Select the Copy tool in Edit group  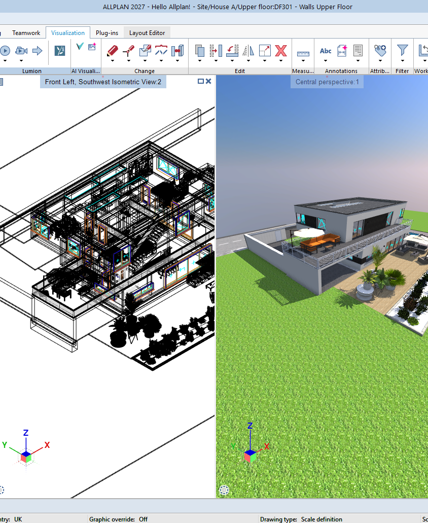[200, 51]
